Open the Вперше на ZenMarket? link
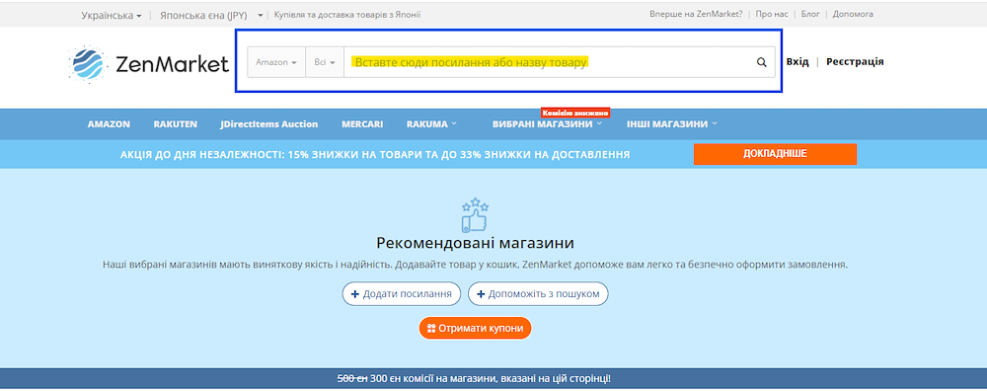The image size is (987, 391). pyautogui.click(x=696, y=14)
